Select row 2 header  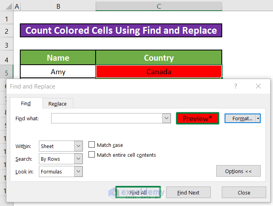coord(6,31)
